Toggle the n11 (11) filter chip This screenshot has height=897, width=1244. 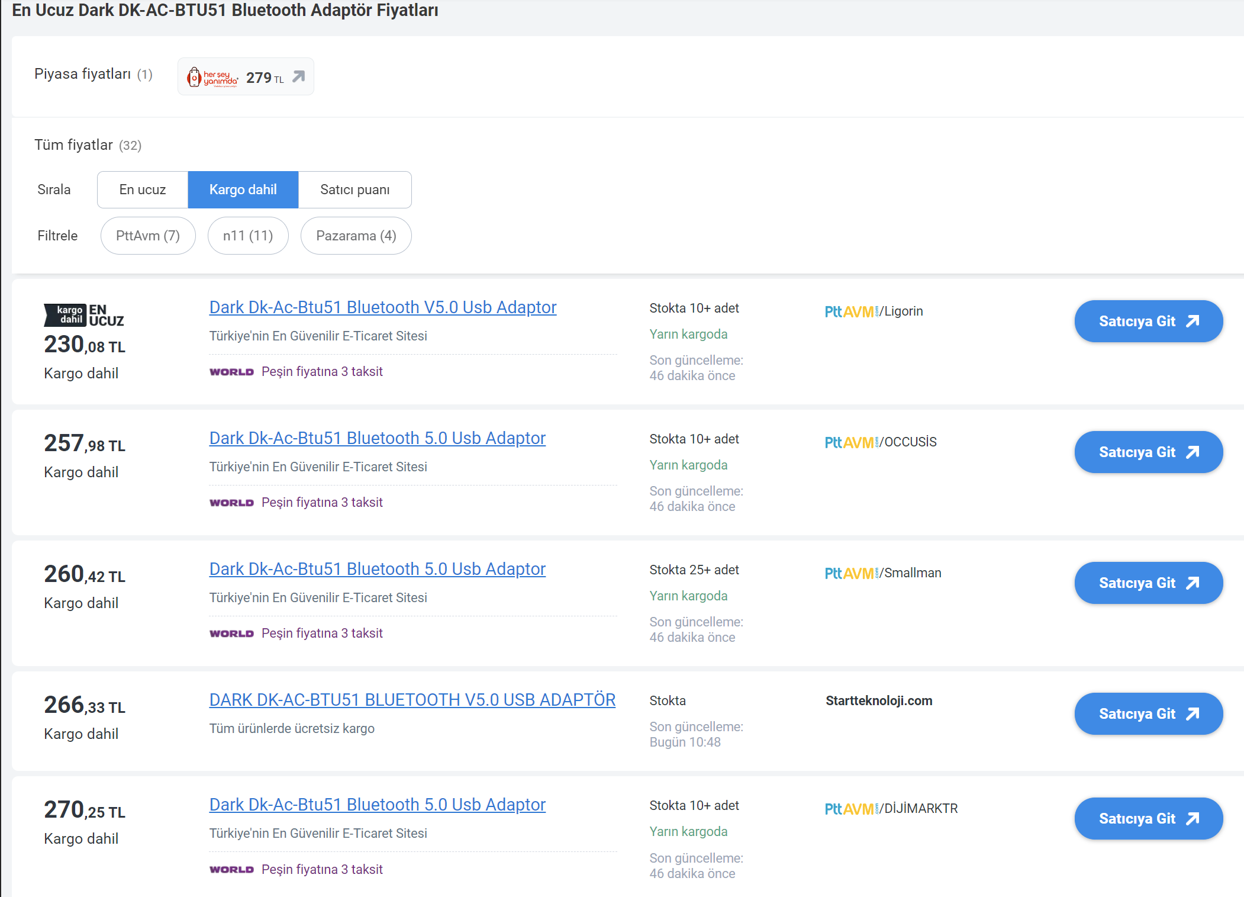[248, 236]
